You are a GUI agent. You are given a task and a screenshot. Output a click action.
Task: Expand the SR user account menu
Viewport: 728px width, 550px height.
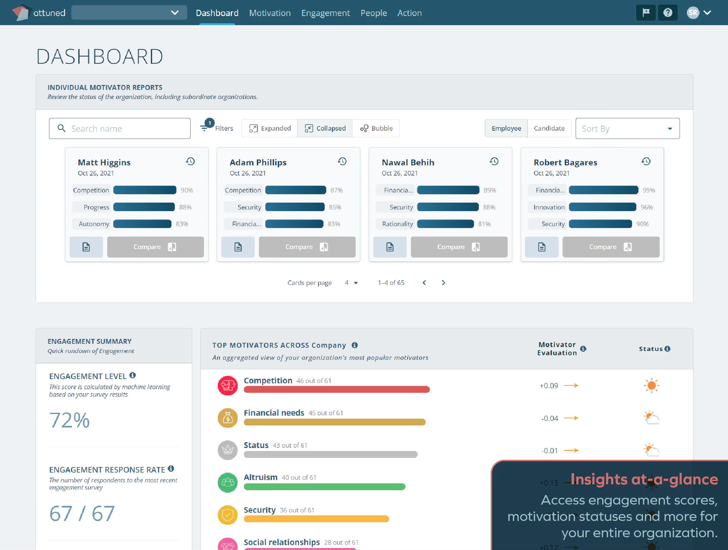[699, 13]
